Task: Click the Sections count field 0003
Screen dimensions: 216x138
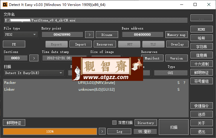Action: coord(16,58)
